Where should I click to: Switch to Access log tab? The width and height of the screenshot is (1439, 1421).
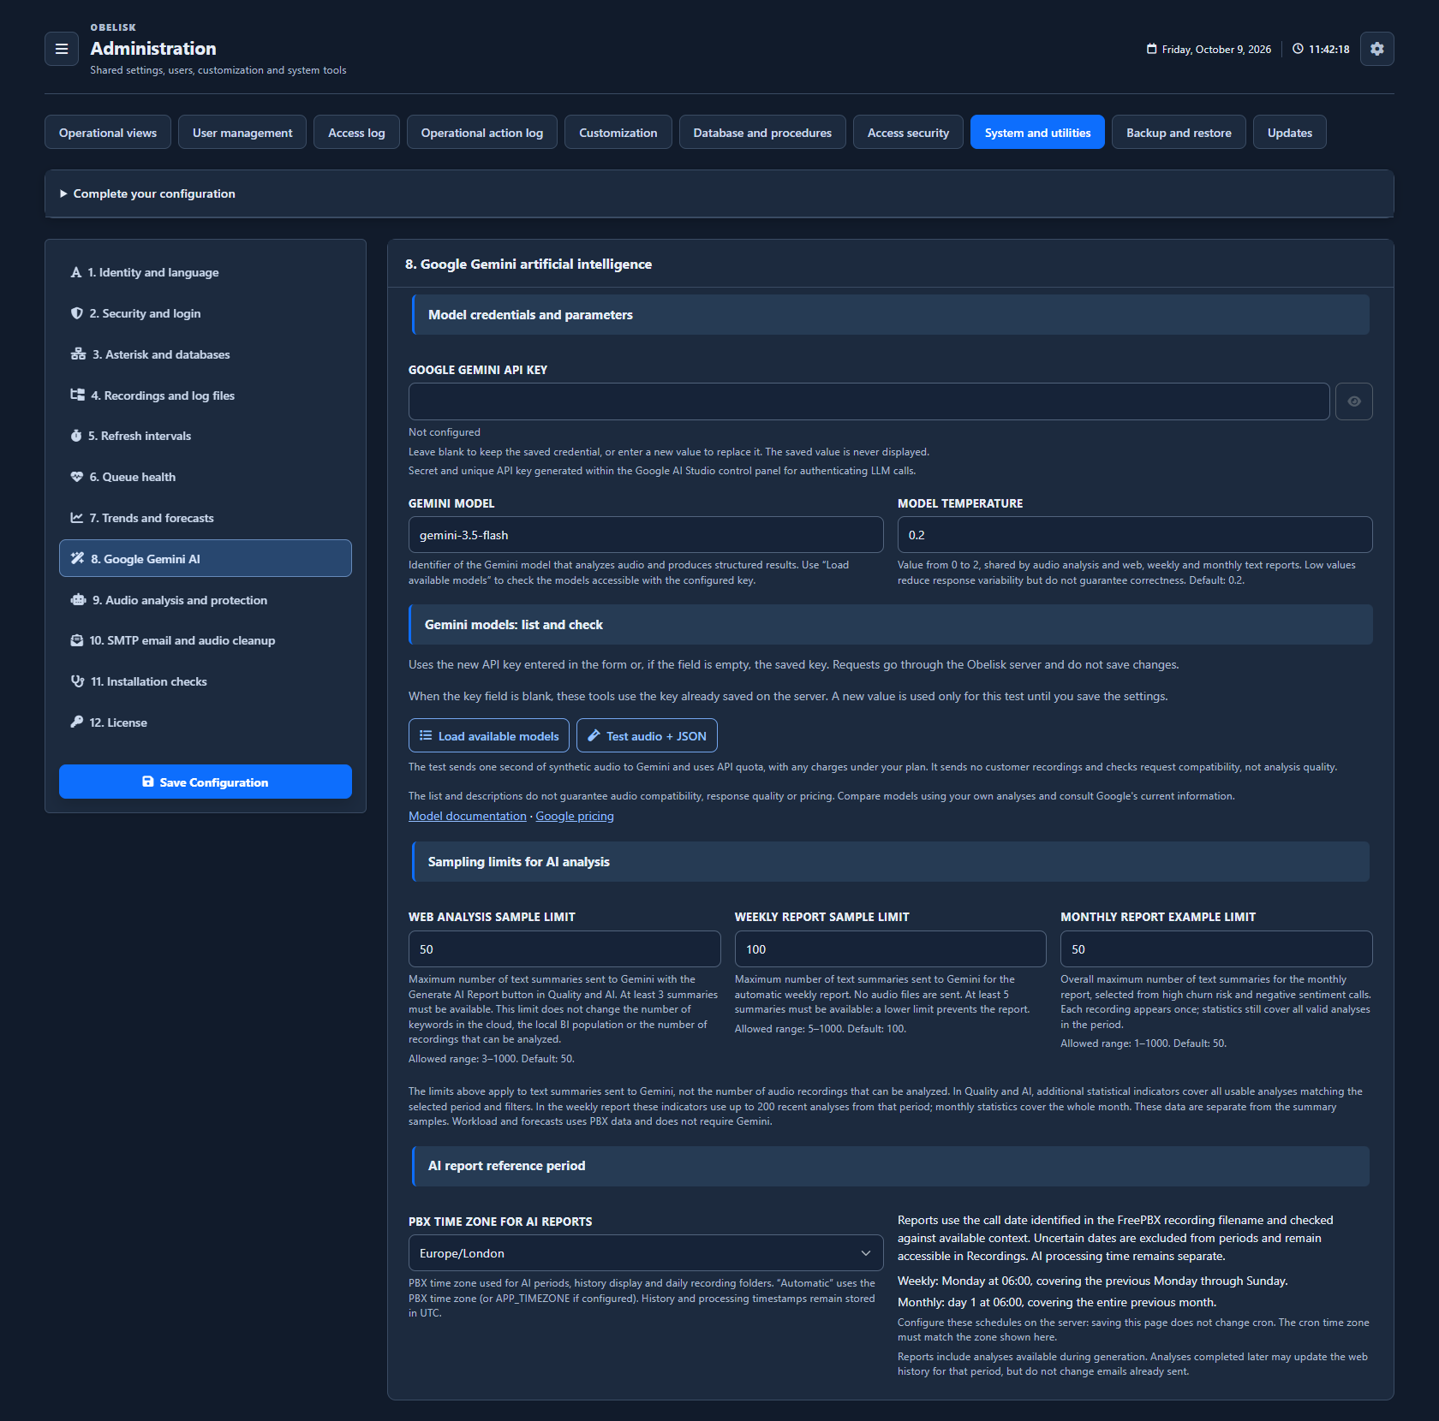(356, 133)
